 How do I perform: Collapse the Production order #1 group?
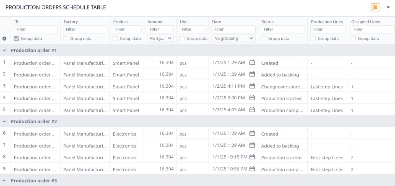5,51
